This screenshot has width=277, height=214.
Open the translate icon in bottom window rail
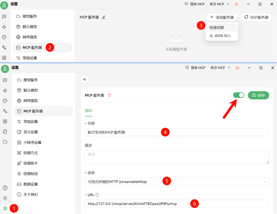click(x=5, y=111)
